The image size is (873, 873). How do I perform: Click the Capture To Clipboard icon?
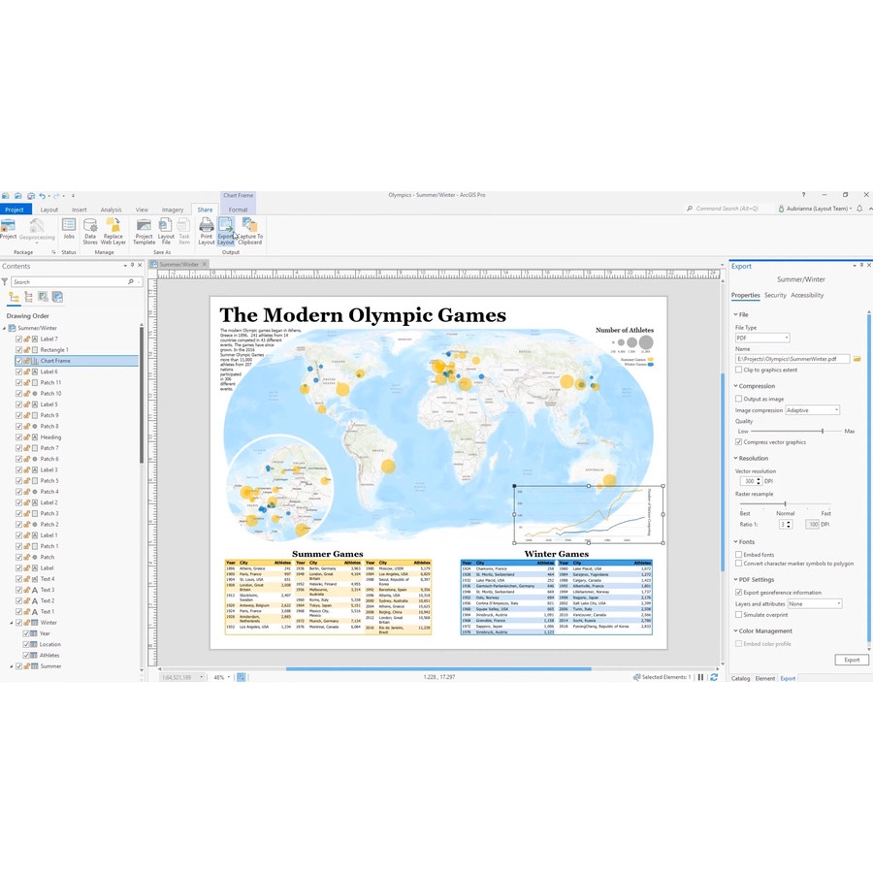point(249,231)
